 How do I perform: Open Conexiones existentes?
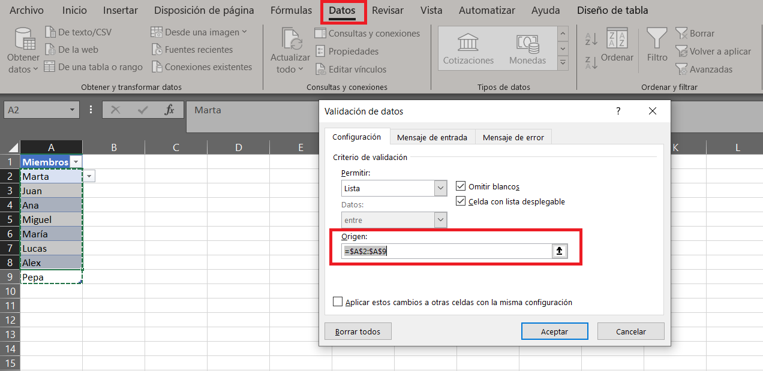202,67
